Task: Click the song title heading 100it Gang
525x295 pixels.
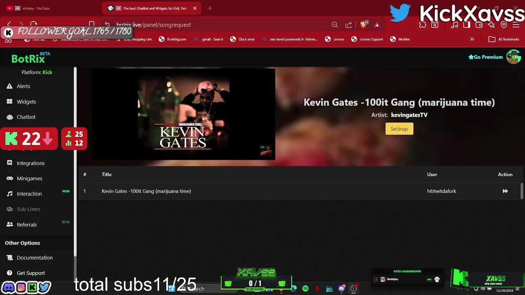Action: click(399, 102)
